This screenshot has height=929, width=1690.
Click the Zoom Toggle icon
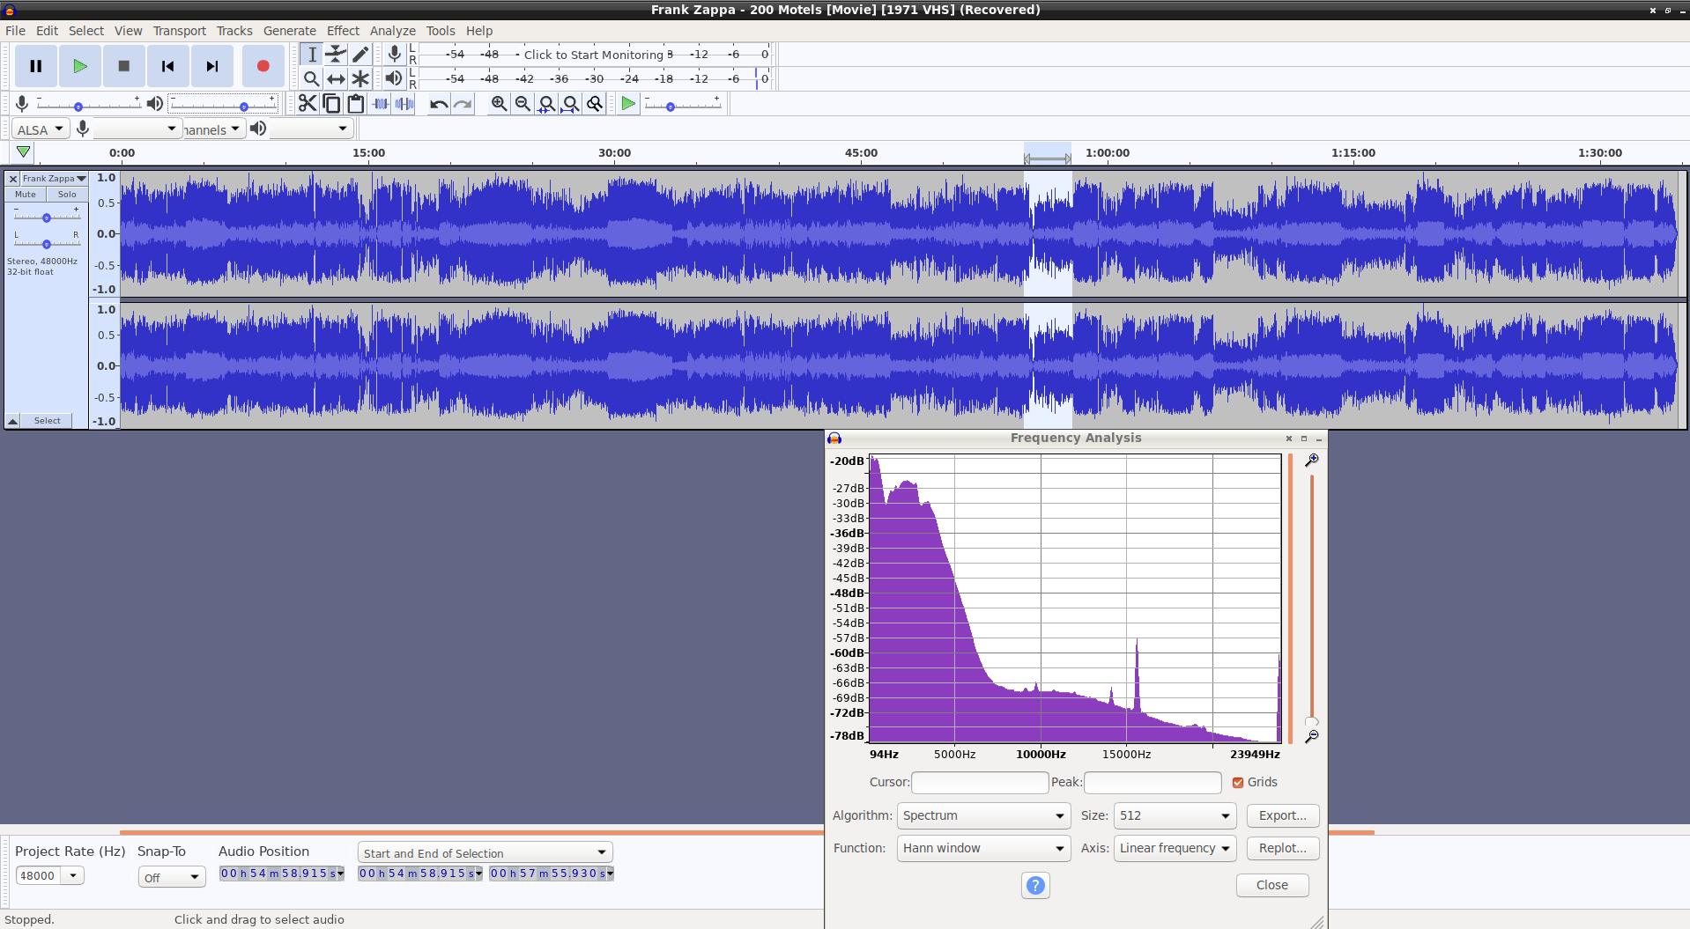(x=595, y=104)
